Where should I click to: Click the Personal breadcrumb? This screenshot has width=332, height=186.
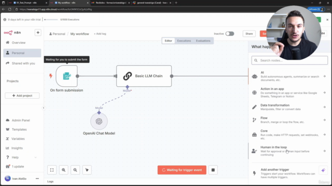point(57,34)
